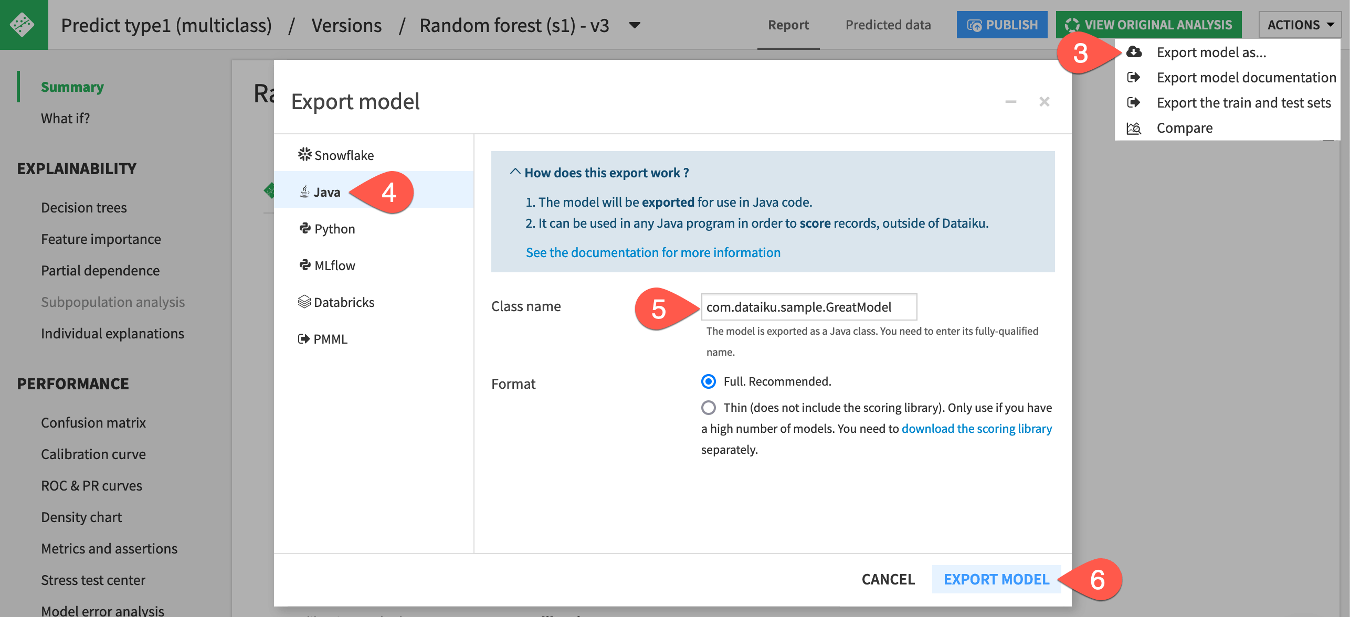Select the Java export format icon

(304, 192)
